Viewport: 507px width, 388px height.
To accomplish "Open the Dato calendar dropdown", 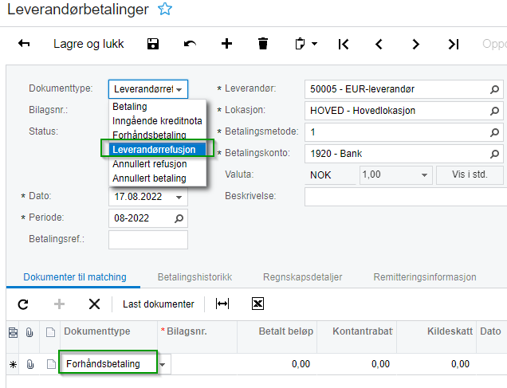I will (x=179, y=197).
